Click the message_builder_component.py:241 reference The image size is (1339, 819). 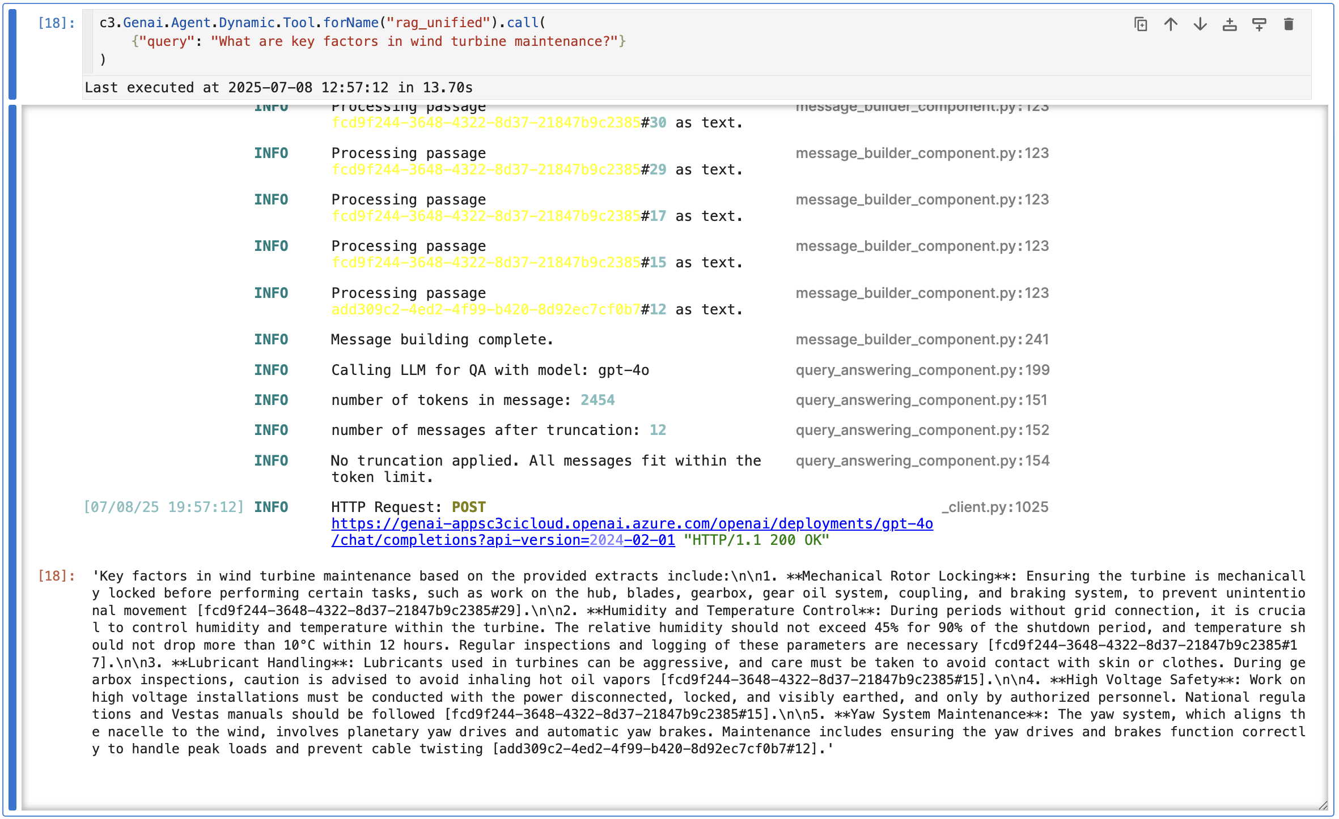922,340
